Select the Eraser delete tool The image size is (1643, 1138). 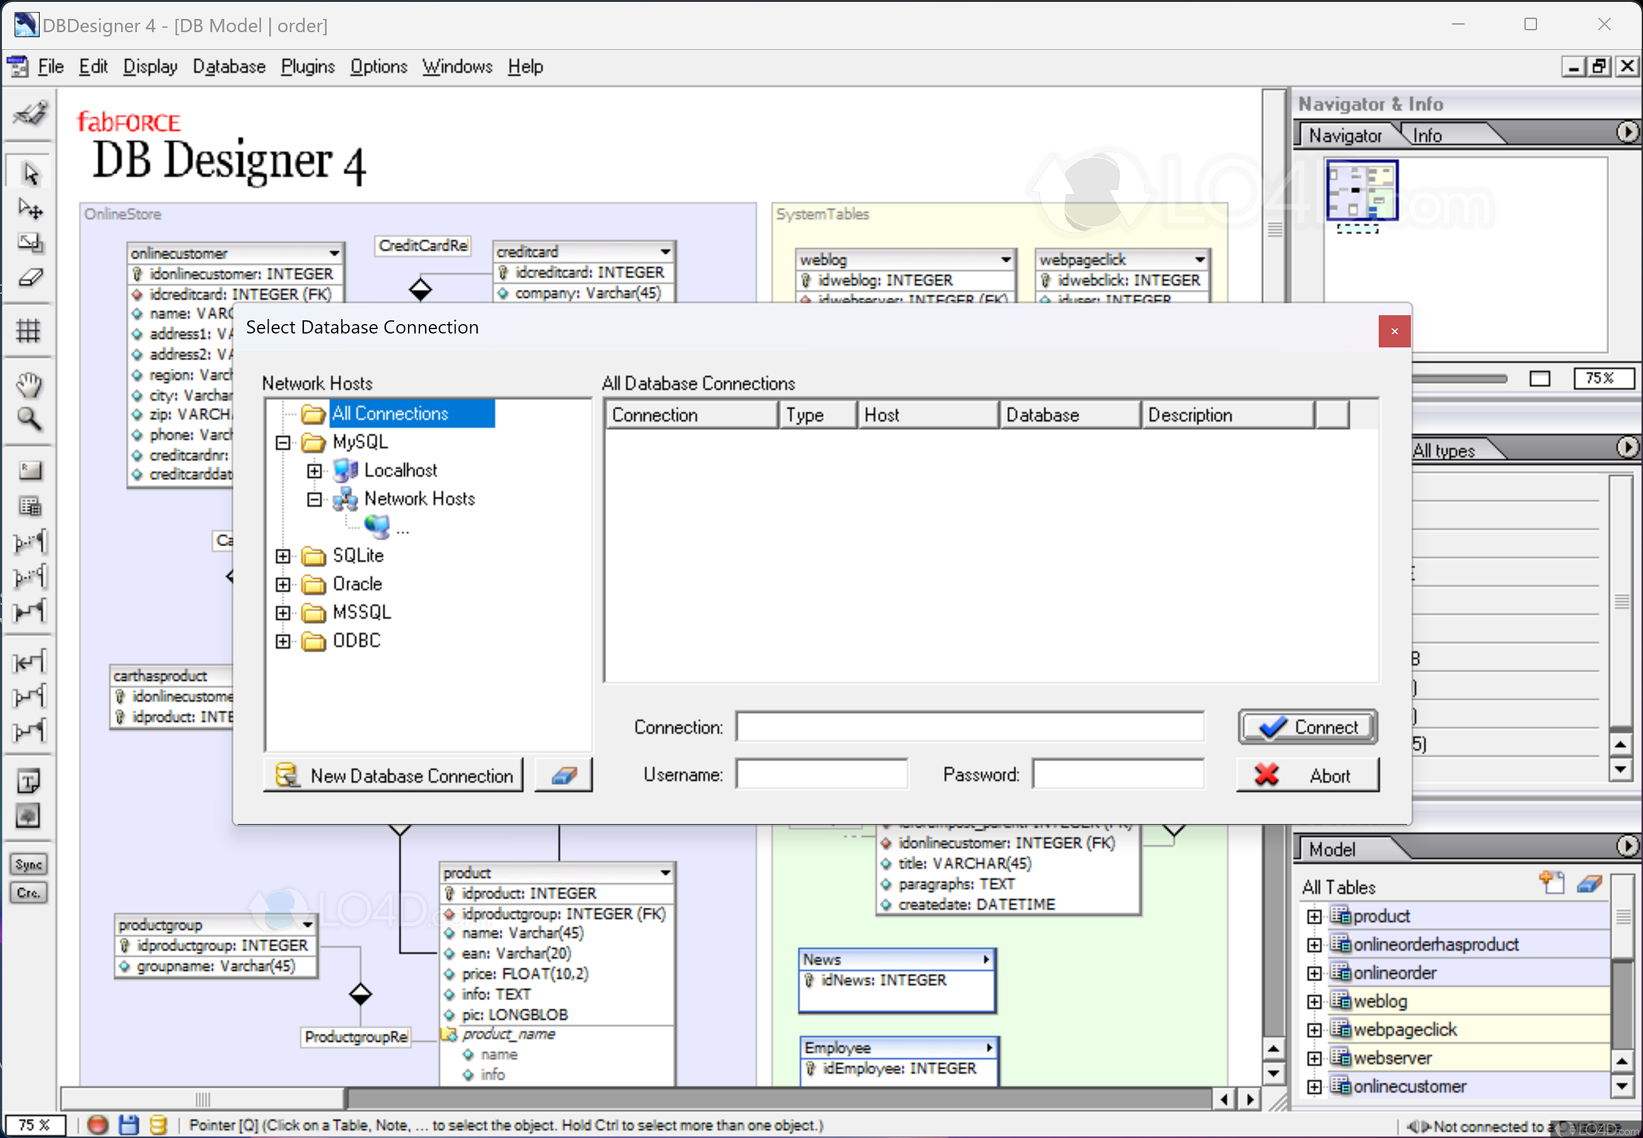[29, 278]
